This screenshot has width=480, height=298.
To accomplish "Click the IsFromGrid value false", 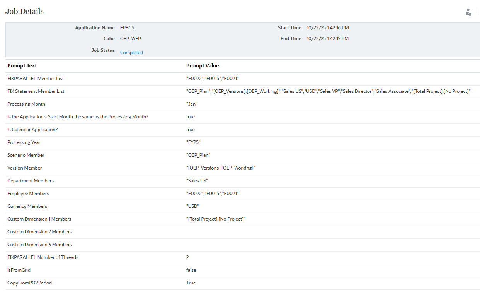I will tap(191, 270).
